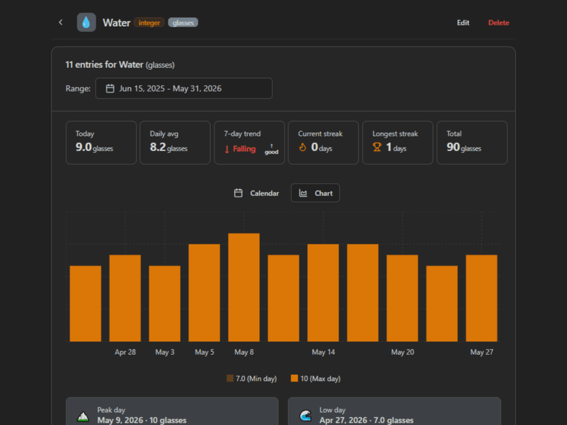Click the trophy icon in Longest streak
Viewport: 567px width, 425px height.
[377, 147]
